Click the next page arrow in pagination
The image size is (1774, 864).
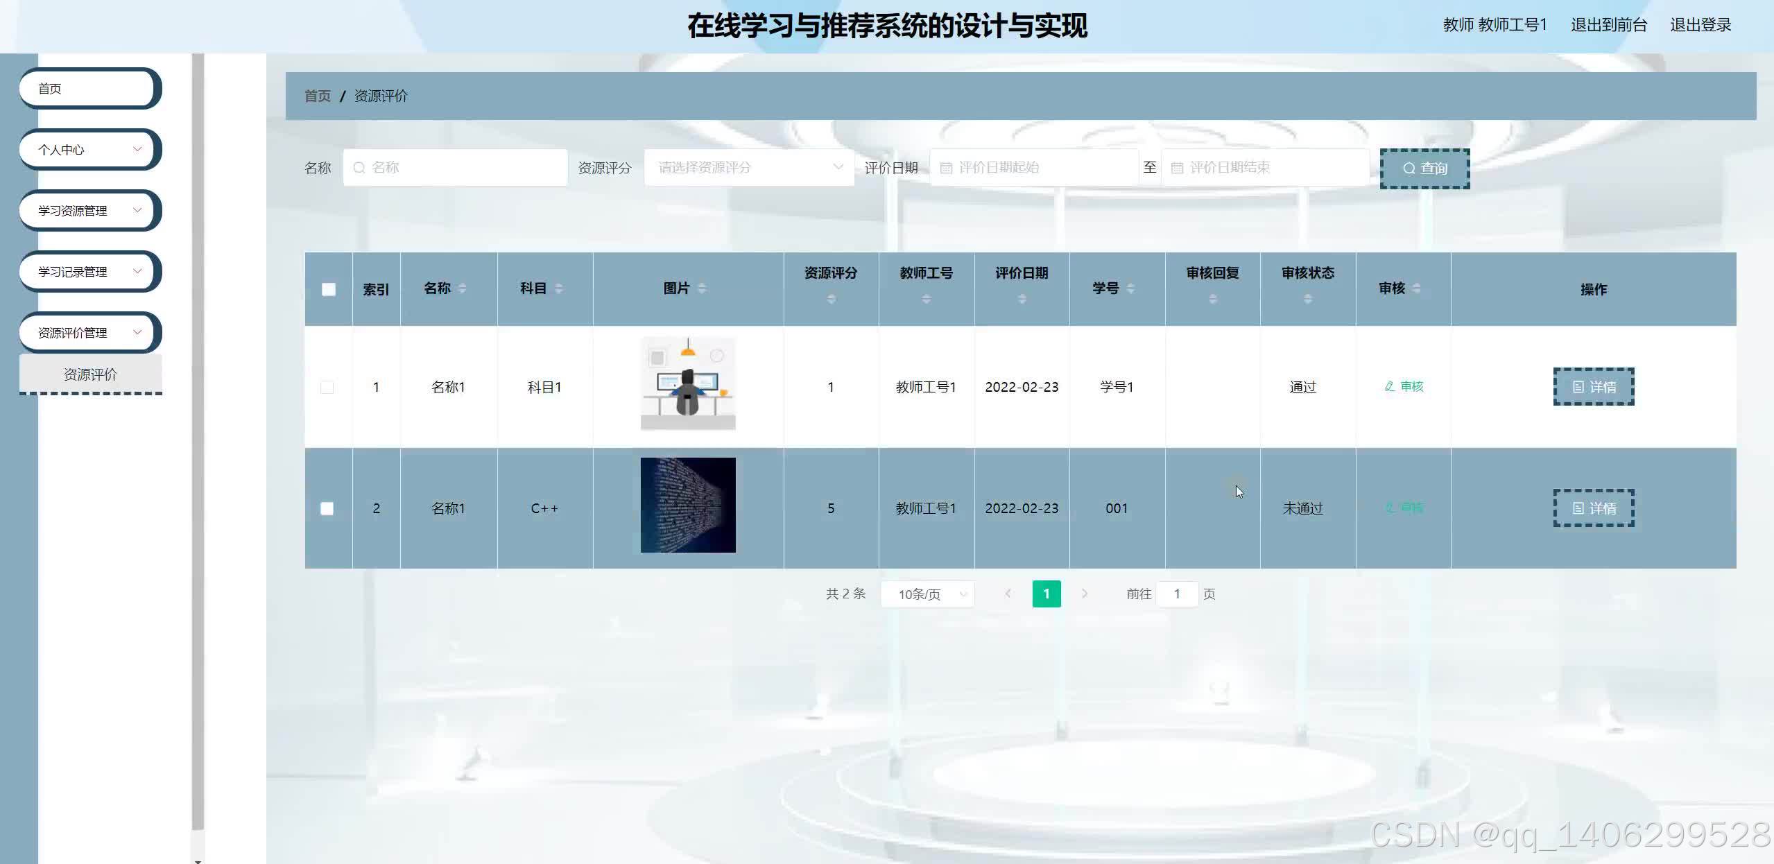[1085, 594]
